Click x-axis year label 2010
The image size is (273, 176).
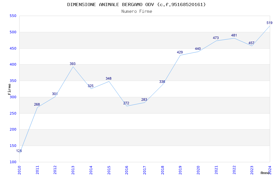19,170
